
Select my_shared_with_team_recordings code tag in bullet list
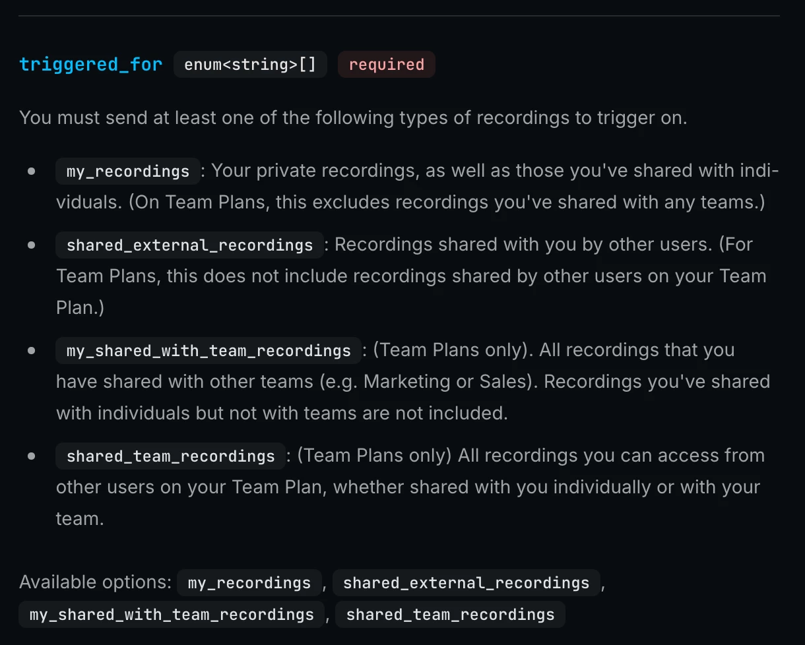click(x=209, y=350)
